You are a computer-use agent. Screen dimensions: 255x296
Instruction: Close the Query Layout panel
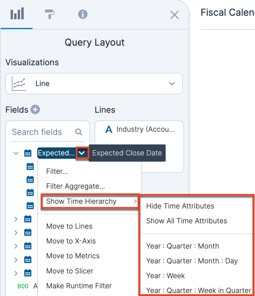coord(175,15)
